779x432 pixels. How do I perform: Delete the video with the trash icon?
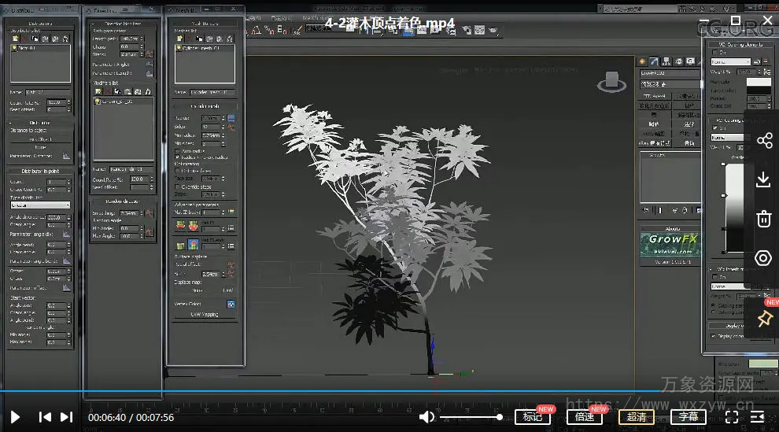[x=763, y=219]
